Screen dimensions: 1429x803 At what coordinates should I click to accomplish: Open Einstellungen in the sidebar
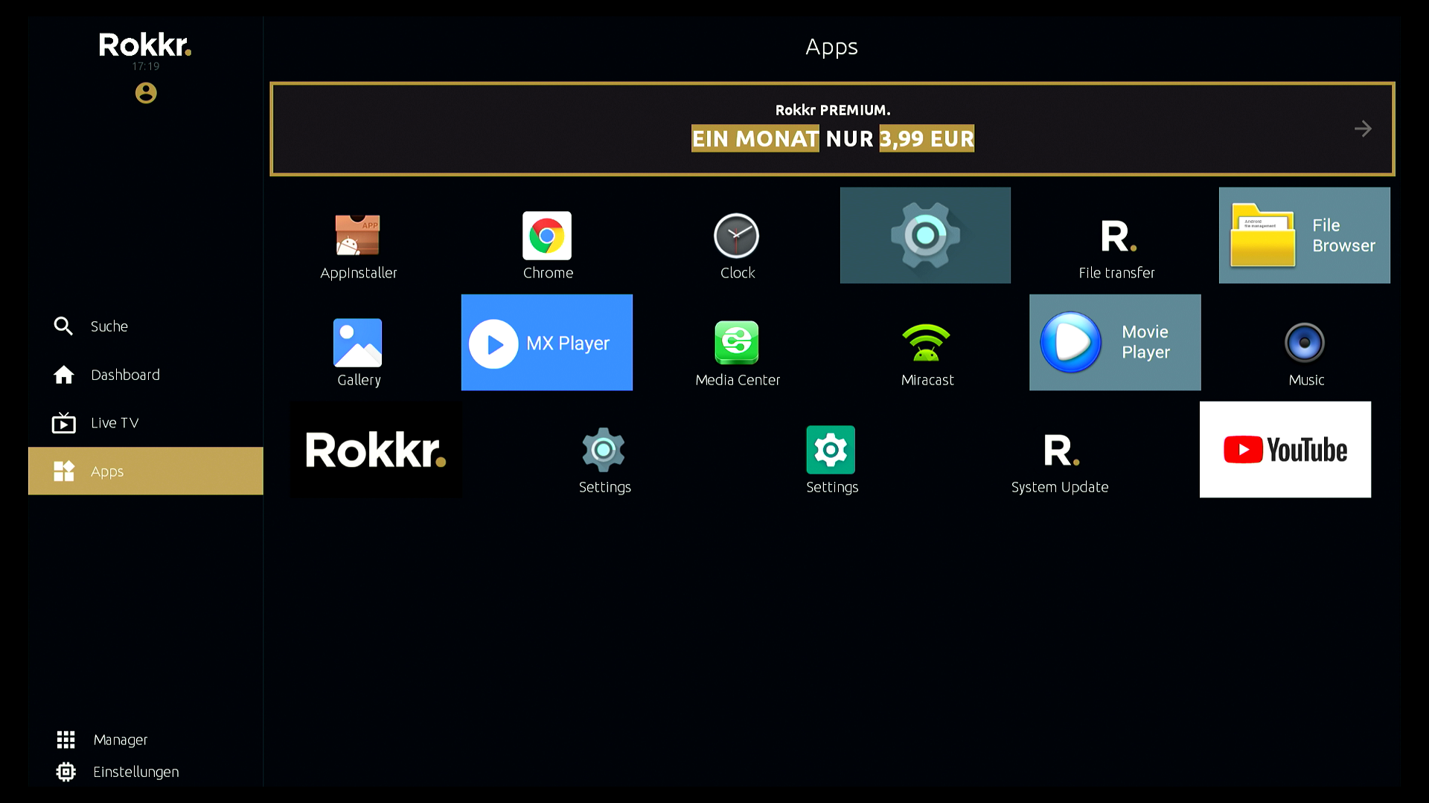click(118, 772)
